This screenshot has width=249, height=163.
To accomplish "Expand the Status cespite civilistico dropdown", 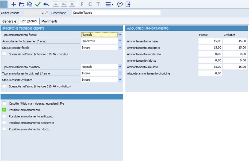I will [120, 79].
